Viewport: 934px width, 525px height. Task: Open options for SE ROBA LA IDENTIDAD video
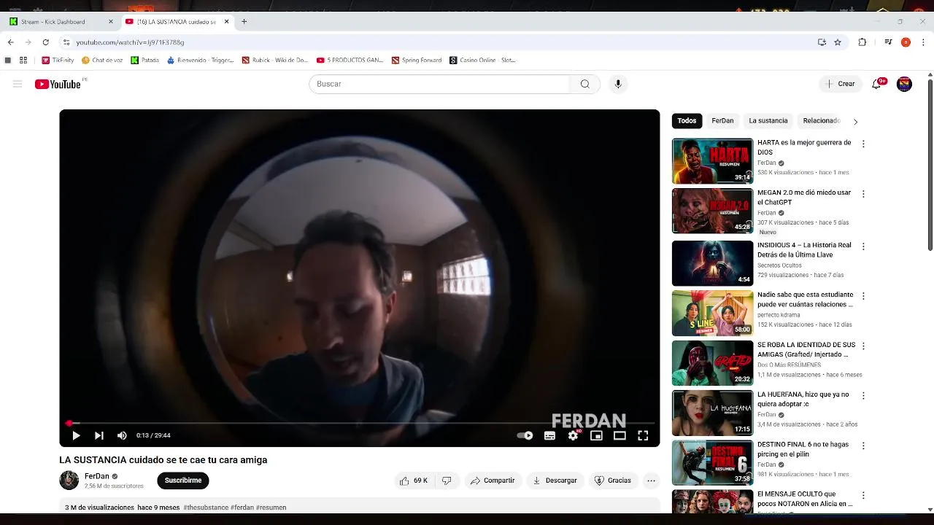863,346
